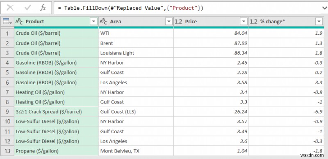The width and height of the screenshot is (328, 159).
Task: Open the Product column filter dropdown
Action: (93, 21)
